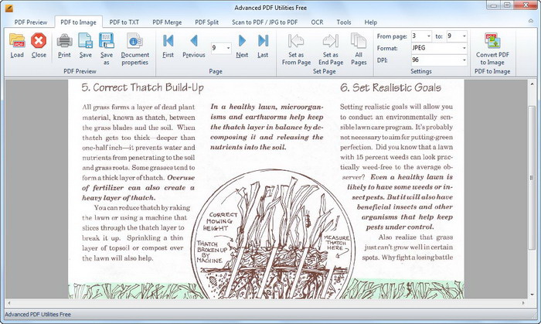Click vertical scrollbar thumb of the preview
The height and width of the screenshot is (324, 541).
(532, 178)
